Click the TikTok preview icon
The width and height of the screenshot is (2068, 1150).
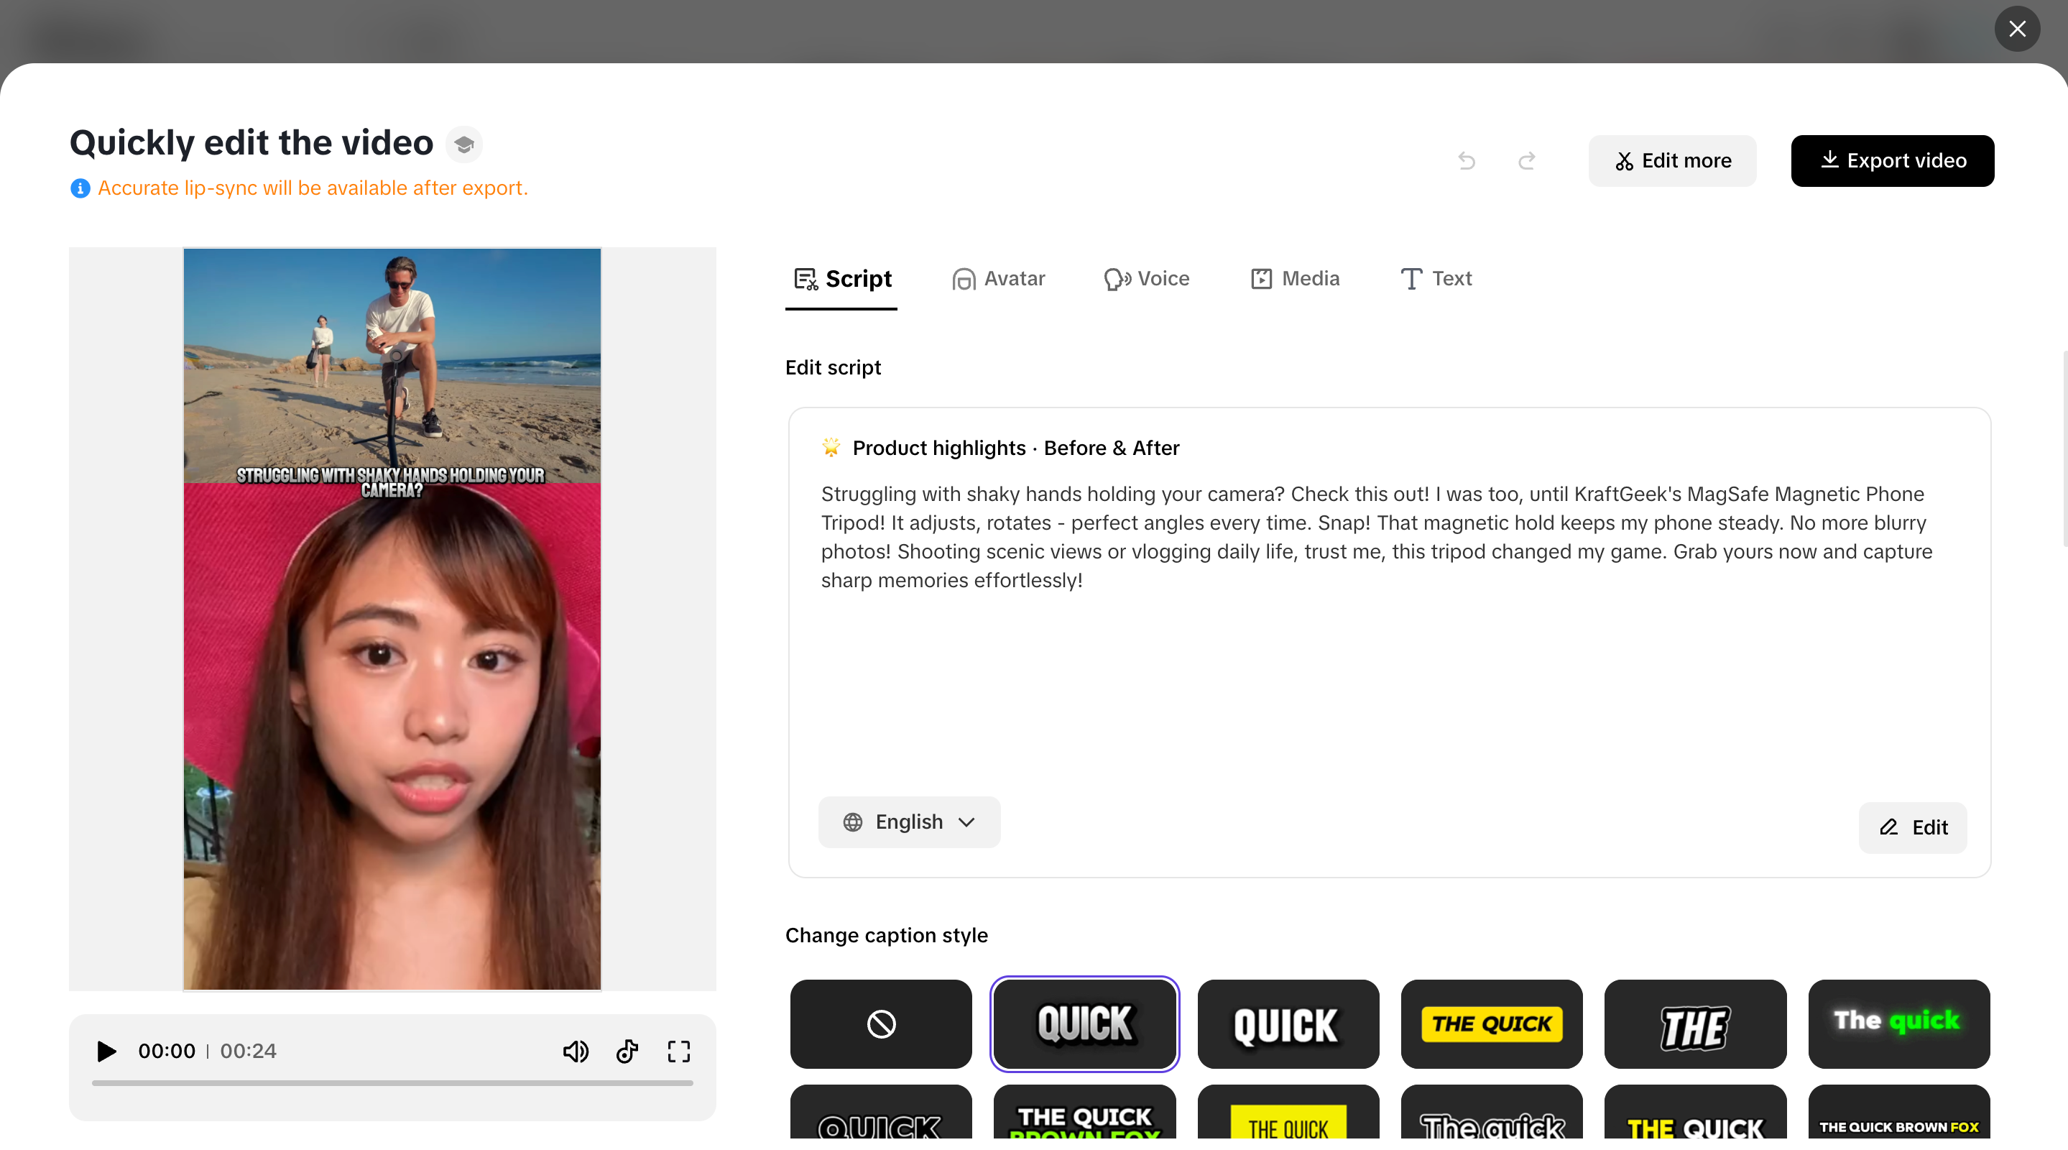[x=627, y=1050]
